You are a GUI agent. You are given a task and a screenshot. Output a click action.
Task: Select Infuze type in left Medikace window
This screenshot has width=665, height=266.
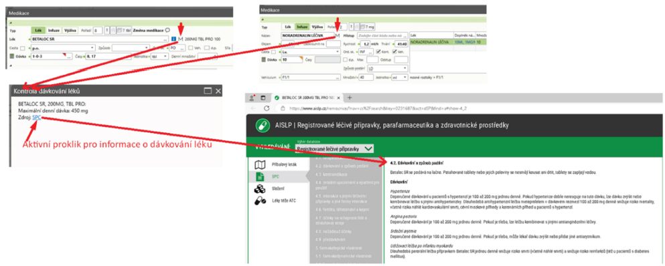54,31
